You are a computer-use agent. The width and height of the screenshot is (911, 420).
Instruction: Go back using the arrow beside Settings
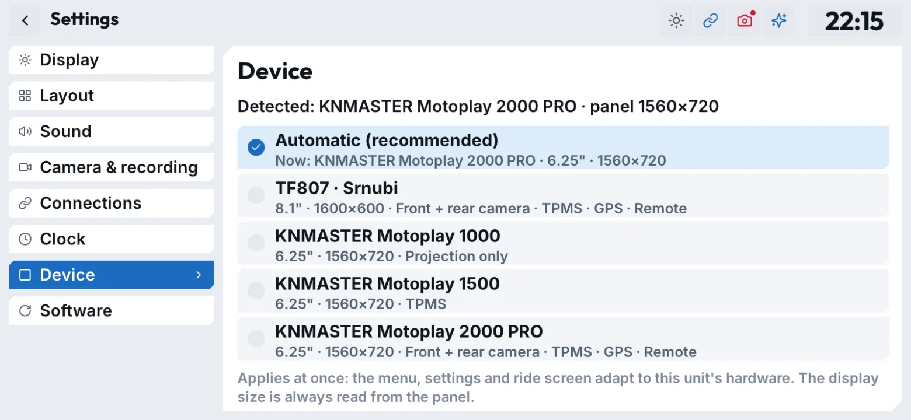pyautogui.click(x=25, y=20)
